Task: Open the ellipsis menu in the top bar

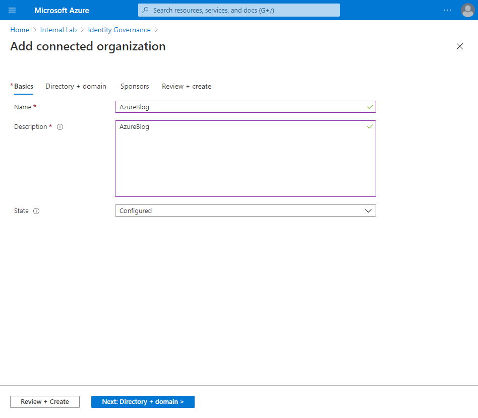Action: point(447,10)
